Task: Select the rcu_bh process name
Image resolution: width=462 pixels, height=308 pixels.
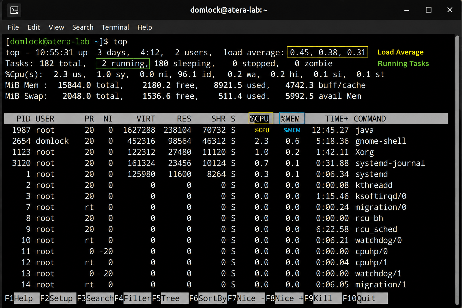Action: point(369,218)
